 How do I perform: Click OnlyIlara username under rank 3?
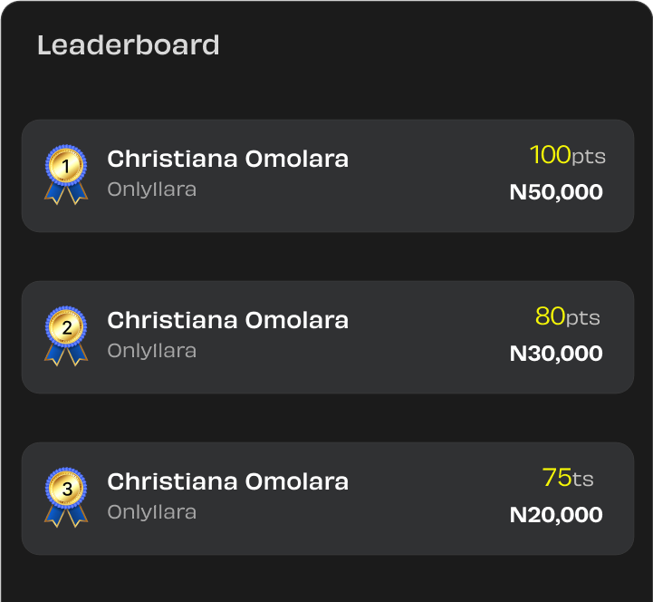point(152,512)
